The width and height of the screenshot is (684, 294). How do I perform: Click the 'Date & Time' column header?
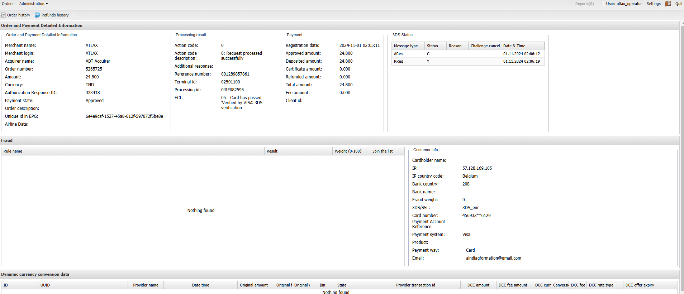(514, 46)
